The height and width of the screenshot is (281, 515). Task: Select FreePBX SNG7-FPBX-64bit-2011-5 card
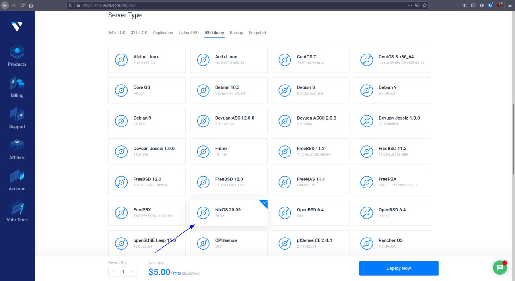click(147, 213)
